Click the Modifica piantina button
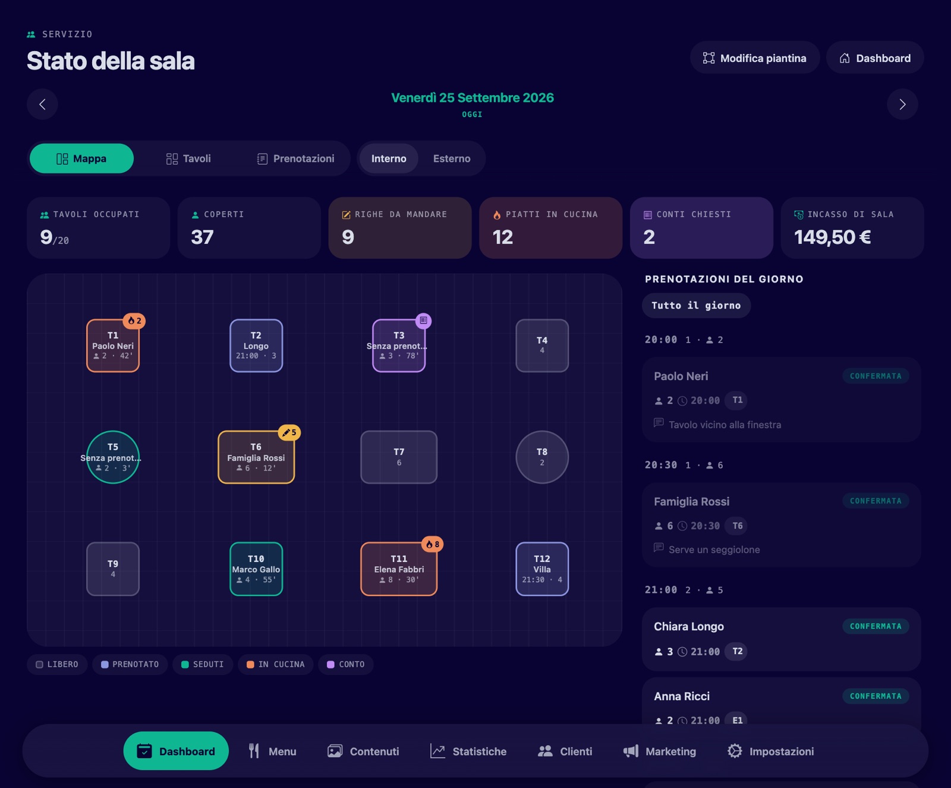This screenshot has height=788, width=951. pyautogui.click(x=755, y=58)
